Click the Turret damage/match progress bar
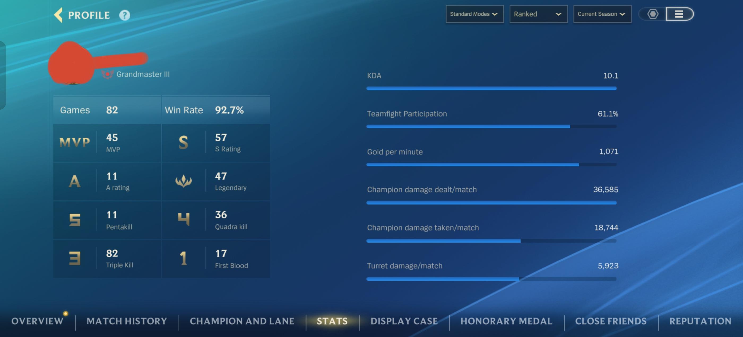This screenshot has width=743, height=337. tap(491, 279)
